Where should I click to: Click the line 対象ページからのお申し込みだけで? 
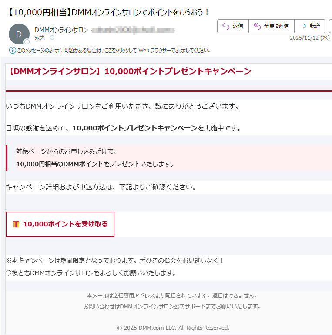pos(66,151)
